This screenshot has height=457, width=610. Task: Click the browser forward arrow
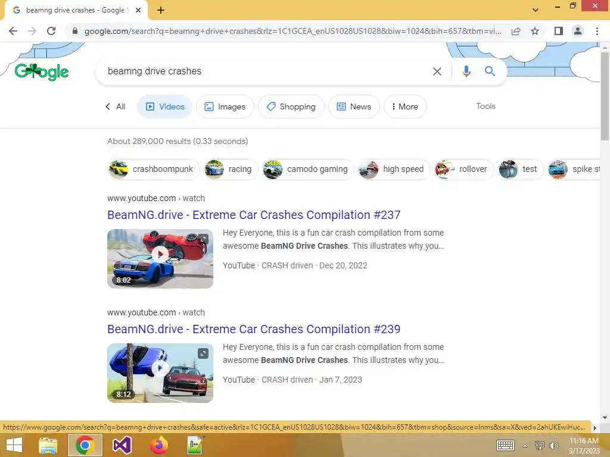[x=32, y=31]
